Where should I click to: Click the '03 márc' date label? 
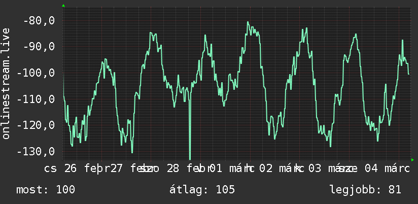coord(330,169)
